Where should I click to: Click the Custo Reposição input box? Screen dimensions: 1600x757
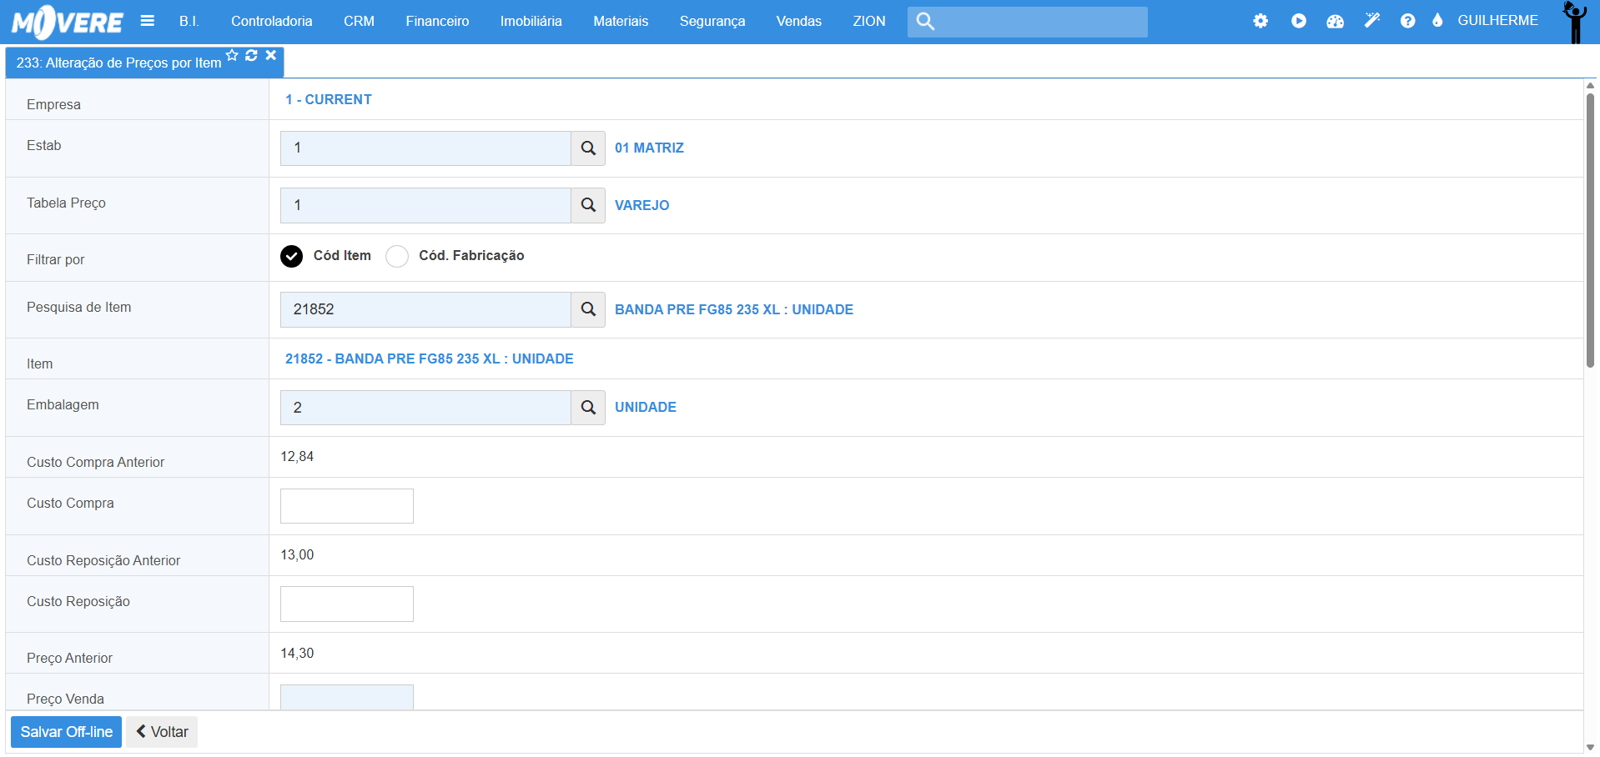[347, 604]
